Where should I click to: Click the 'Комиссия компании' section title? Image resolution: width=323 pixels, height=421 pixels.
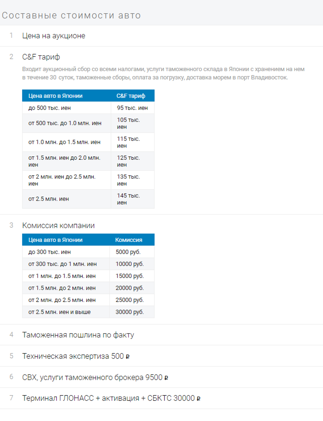[58, 225]
